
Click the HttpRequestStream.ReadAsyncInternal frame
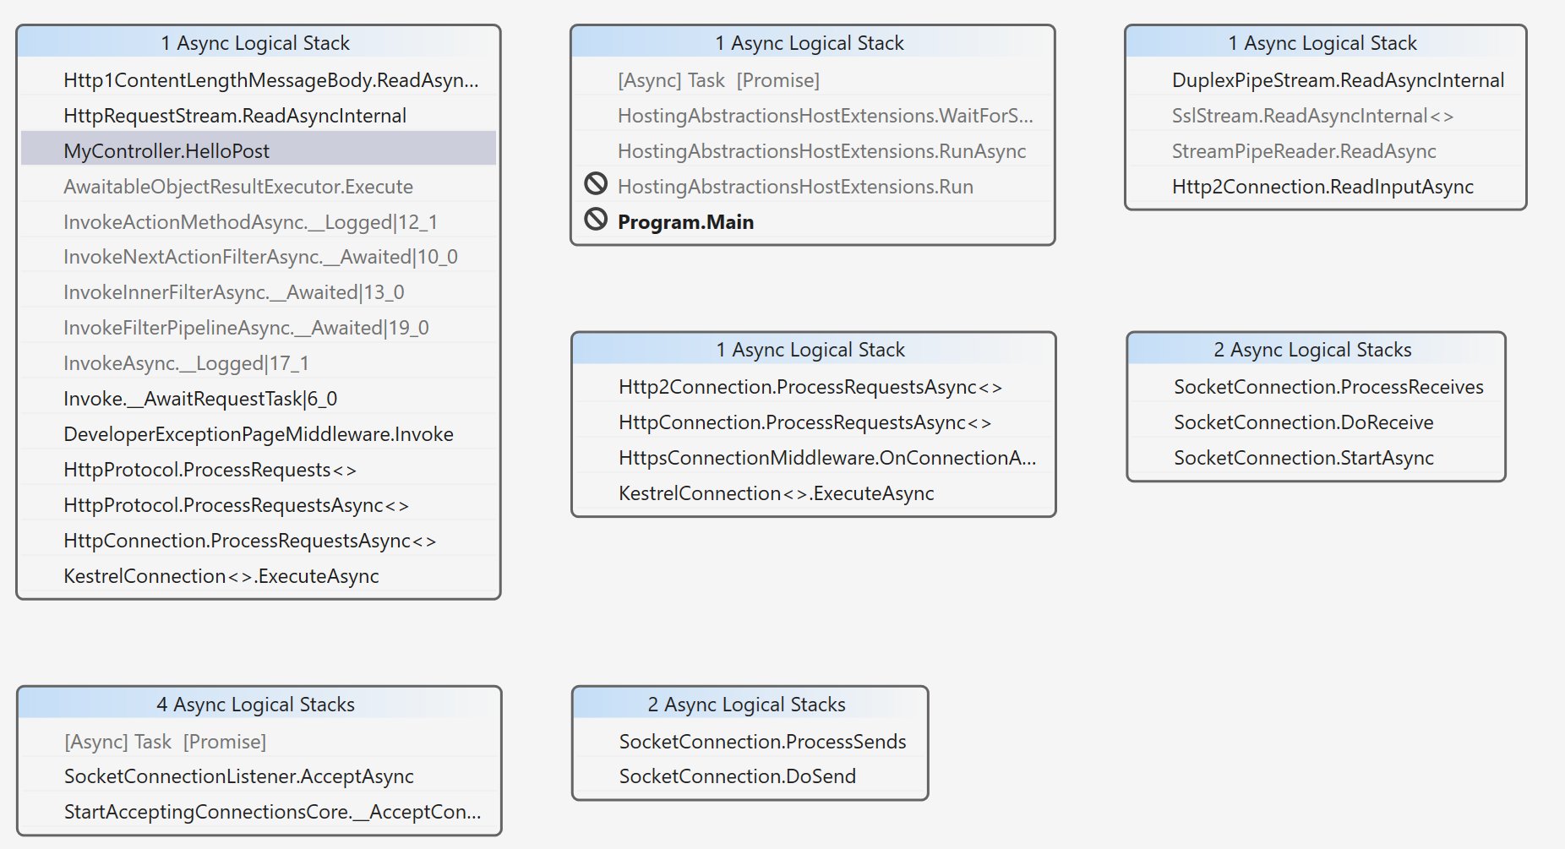[x=259, y=116]
